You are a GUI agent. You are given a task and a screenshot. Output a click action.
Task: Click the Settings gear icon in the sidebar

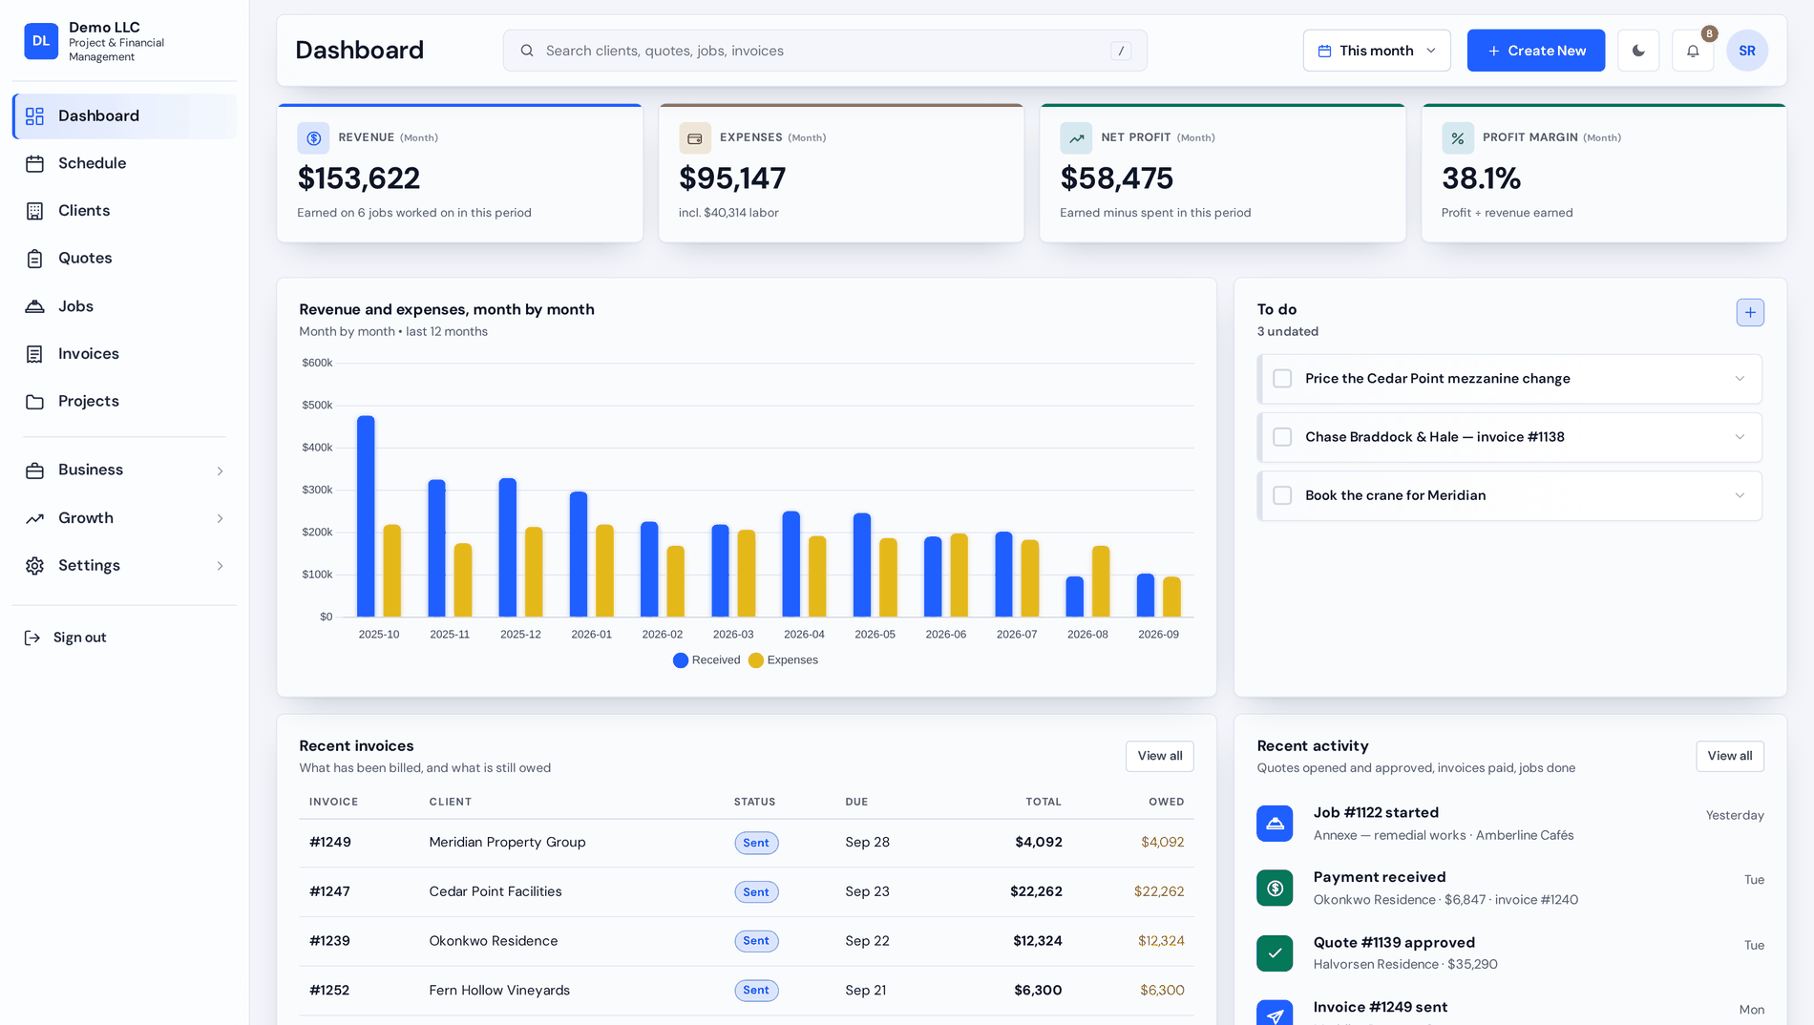click(35, 566)
